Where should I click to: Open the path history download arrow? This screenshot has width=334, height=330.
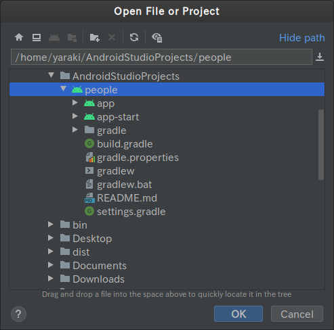(x=320, y=57)
